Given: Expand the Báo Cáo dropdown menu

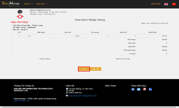Looking at the screenshot, I should click(x=41, y=4).
